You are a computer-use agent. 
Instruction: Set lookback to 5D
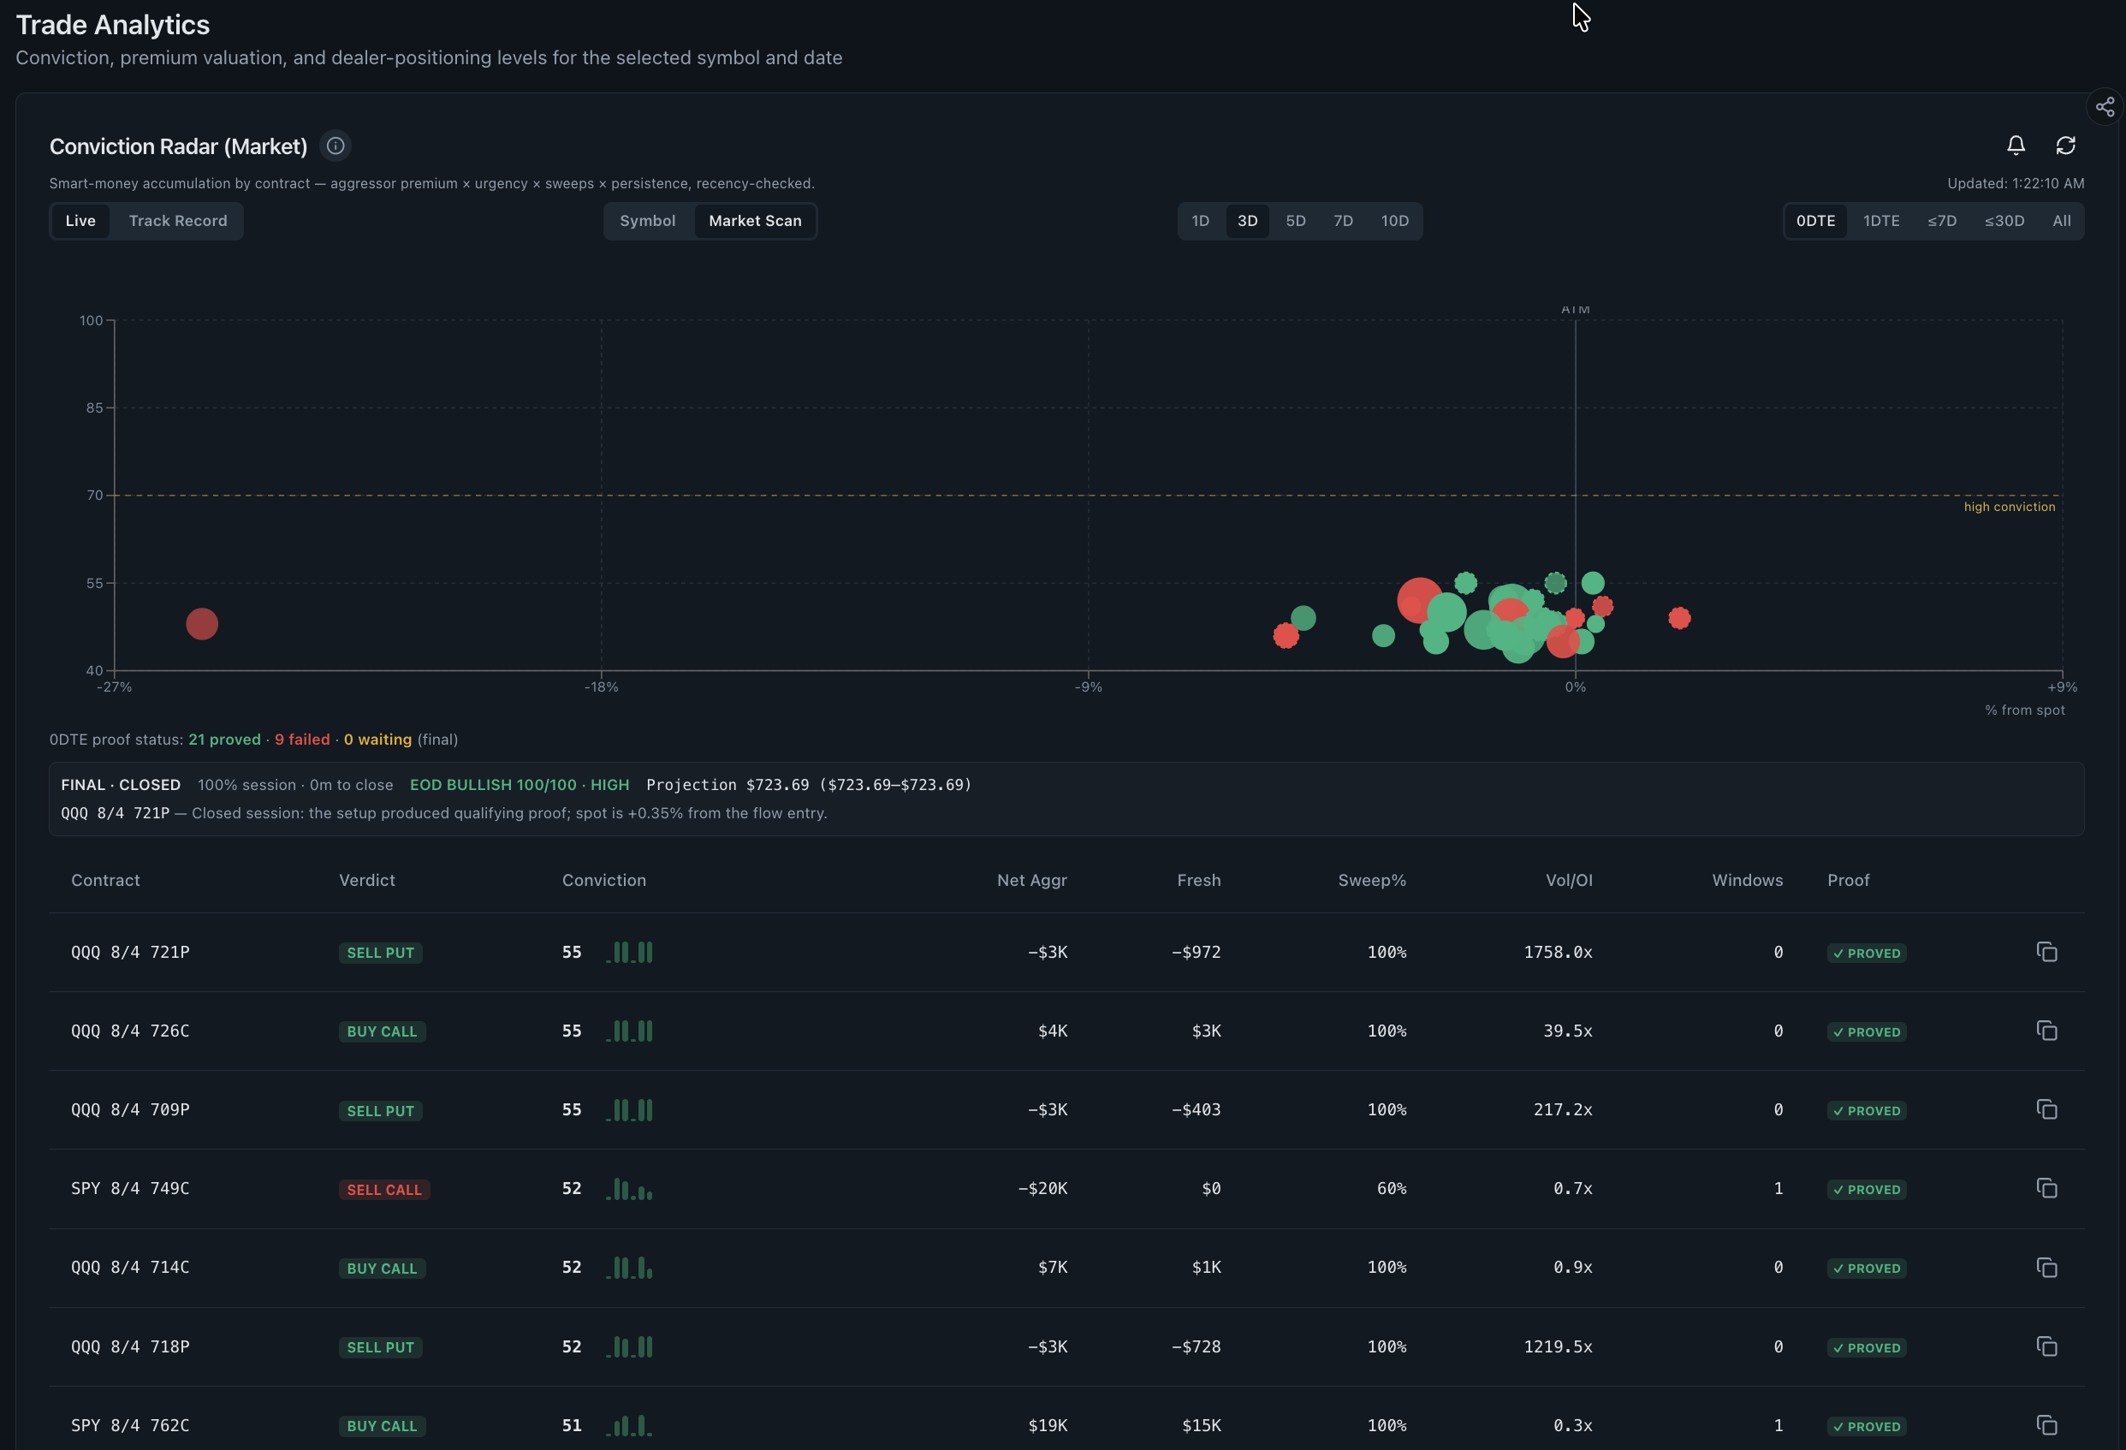[x=1295, y=221]
